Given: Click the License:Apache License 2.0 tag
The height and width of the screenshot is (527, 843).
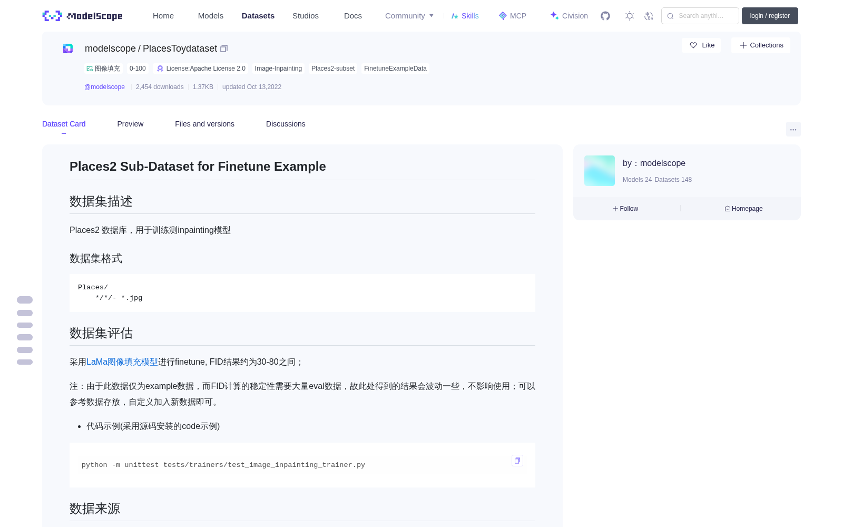Looking at the screenshot, I should (201, 69).
